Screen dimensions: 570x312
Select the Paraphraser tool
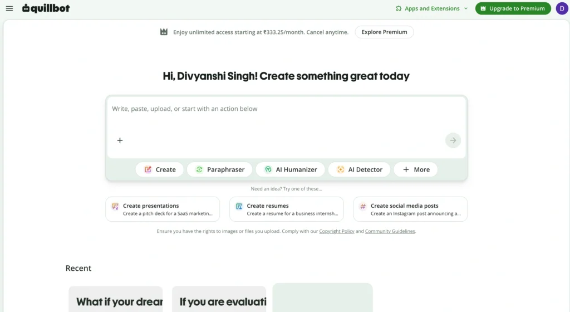tap(219, 169)
